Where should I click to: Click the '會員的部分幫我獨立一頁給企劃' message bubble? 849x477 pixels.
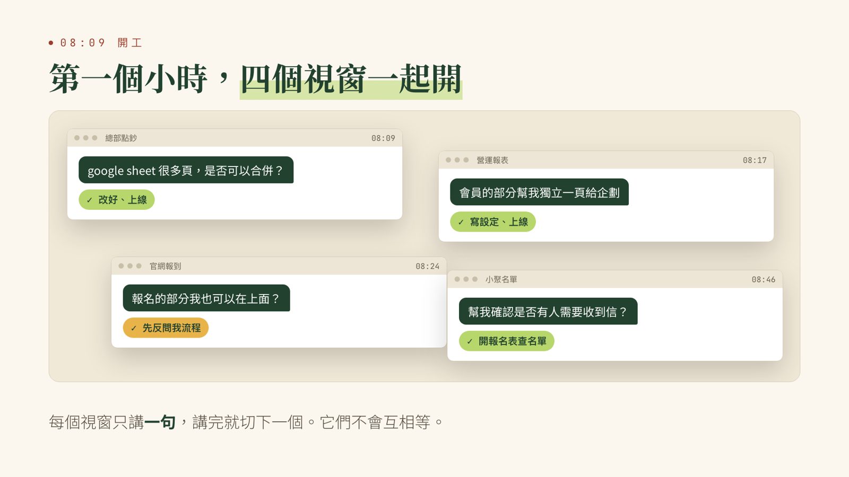[539, 192]
